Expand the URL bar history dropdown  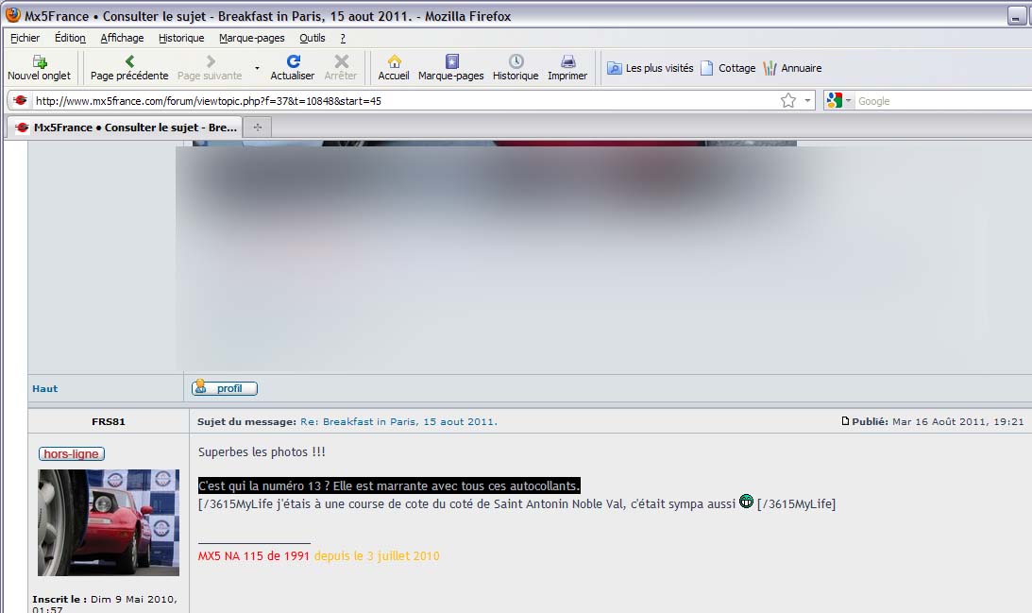click(807, 101)
